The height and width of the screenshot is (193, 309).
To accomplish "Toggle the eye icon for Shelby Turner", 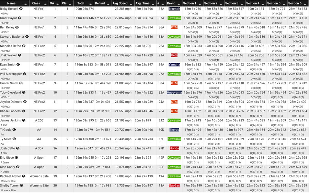I will [22, 185].
